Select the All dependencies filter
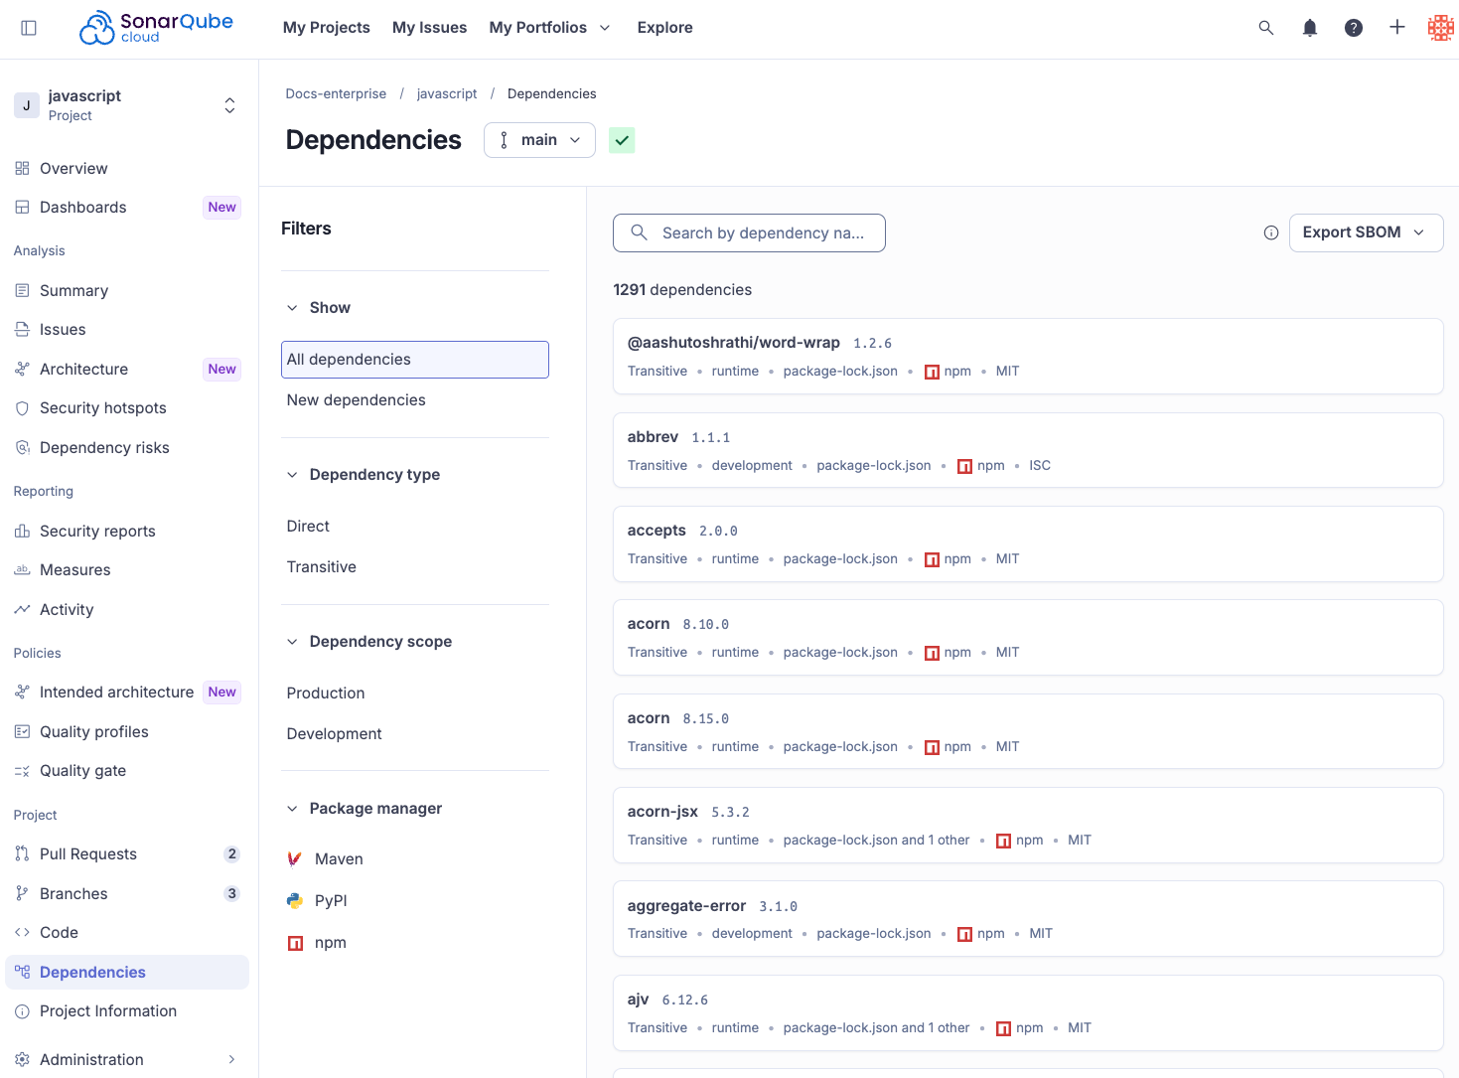1459x1078 pixels. 415,360
